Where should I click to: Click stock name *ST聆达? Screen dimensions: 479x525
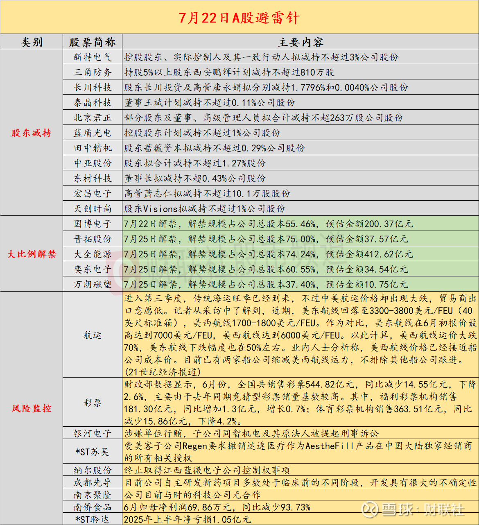(x=93, y=519)
